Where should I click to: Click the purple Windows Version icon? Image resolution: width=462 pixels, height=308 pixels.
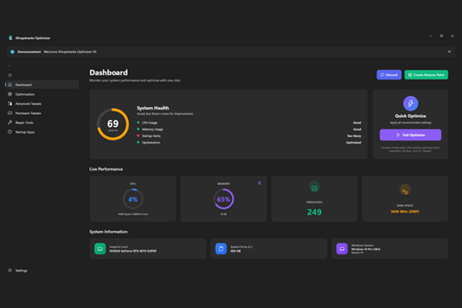pyautogui.click(x=342, y=249)
